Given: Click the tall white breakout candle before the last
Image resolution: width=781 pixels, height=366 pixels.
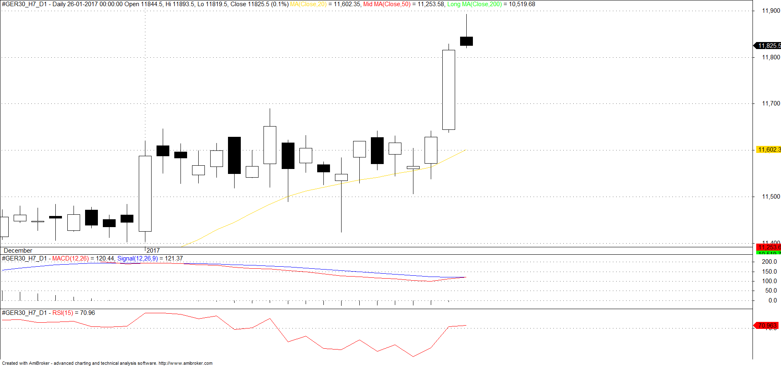Looking at the screenshot, I should (x=449, y=90).
